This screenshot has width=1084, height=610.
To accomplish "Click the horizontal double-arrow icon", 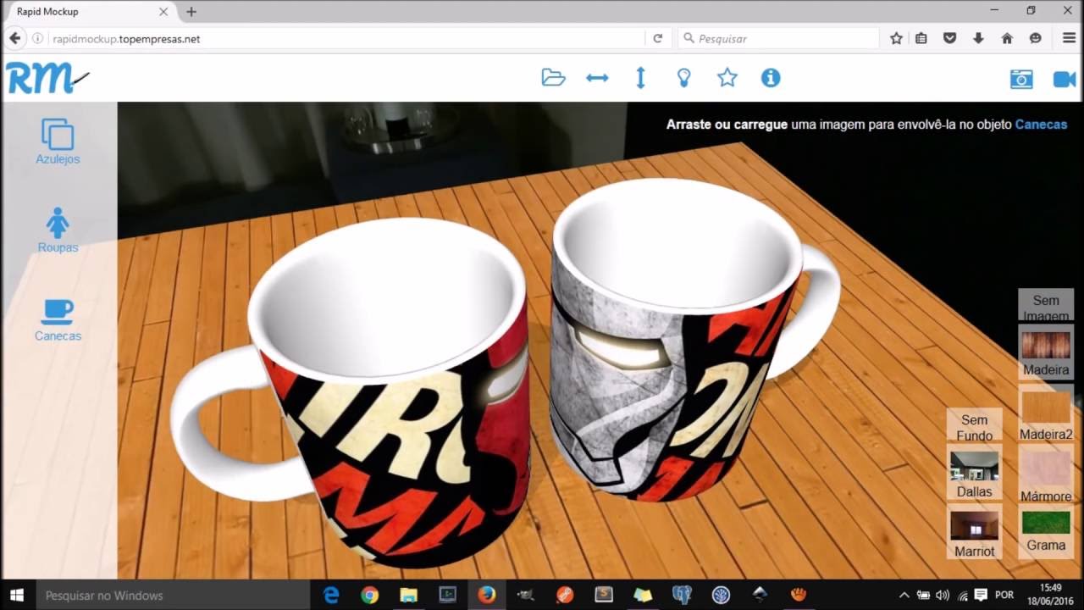I will (x=597, y=78).
